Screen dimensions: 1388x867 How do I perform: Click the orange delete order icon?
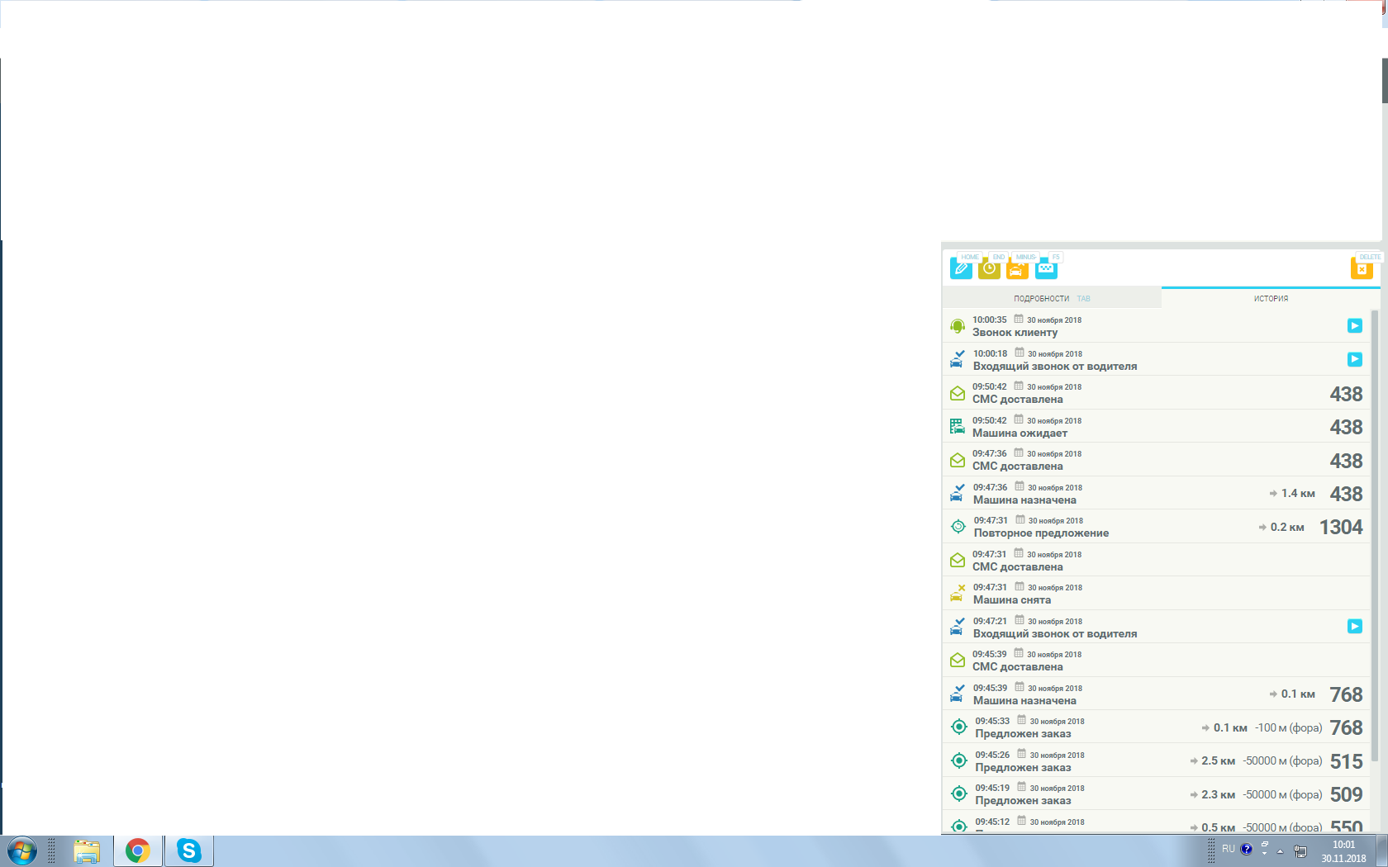click(1362, 268)
